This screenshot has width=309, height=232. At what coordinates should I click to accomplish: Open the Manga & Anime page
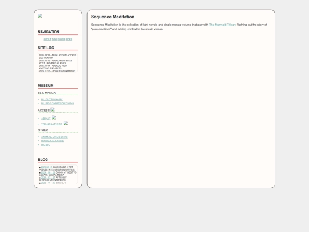[52, 141]
